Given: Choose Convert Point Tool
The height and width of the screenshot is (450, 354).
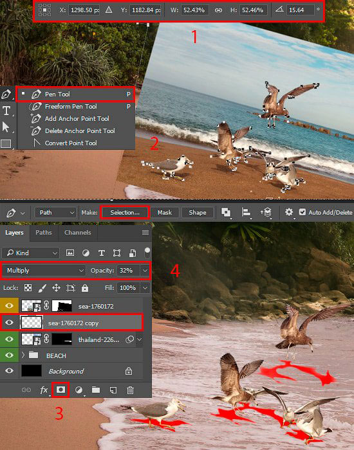Looking at the screenshot, I should click(75, 143).
